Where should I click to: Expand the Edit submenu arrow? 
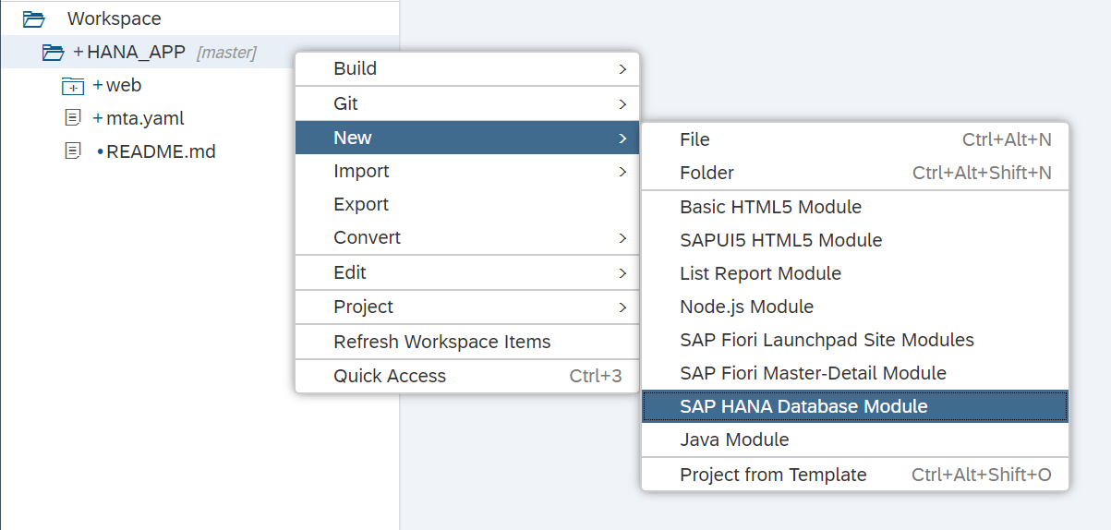[623, 273]
